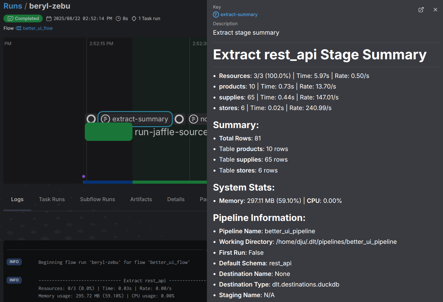Select the extract-summary artifact node in timeline
The width and height of the screenshot is (443, 302).
135,119
